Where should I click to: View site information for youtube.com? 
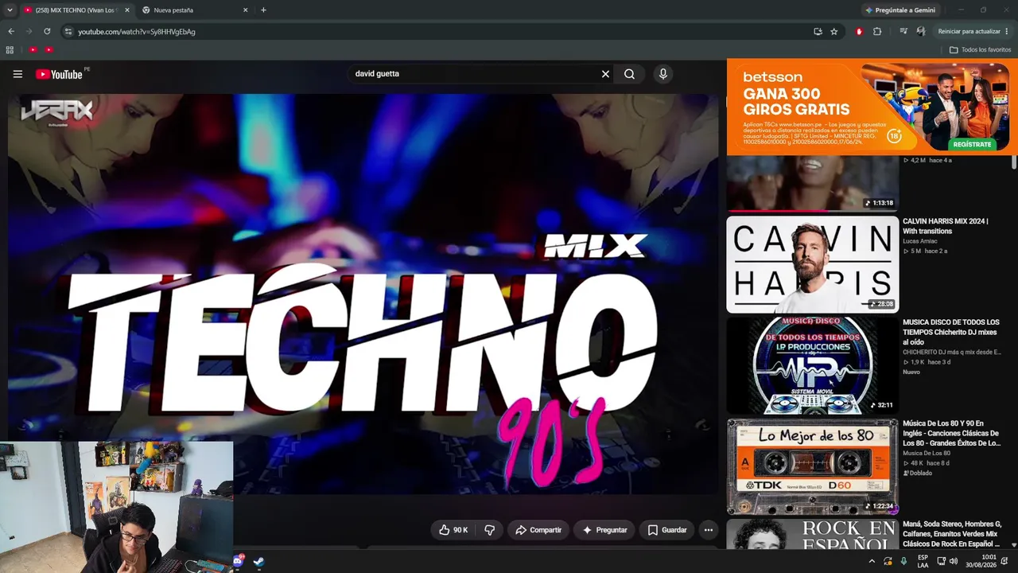[68, 32]
